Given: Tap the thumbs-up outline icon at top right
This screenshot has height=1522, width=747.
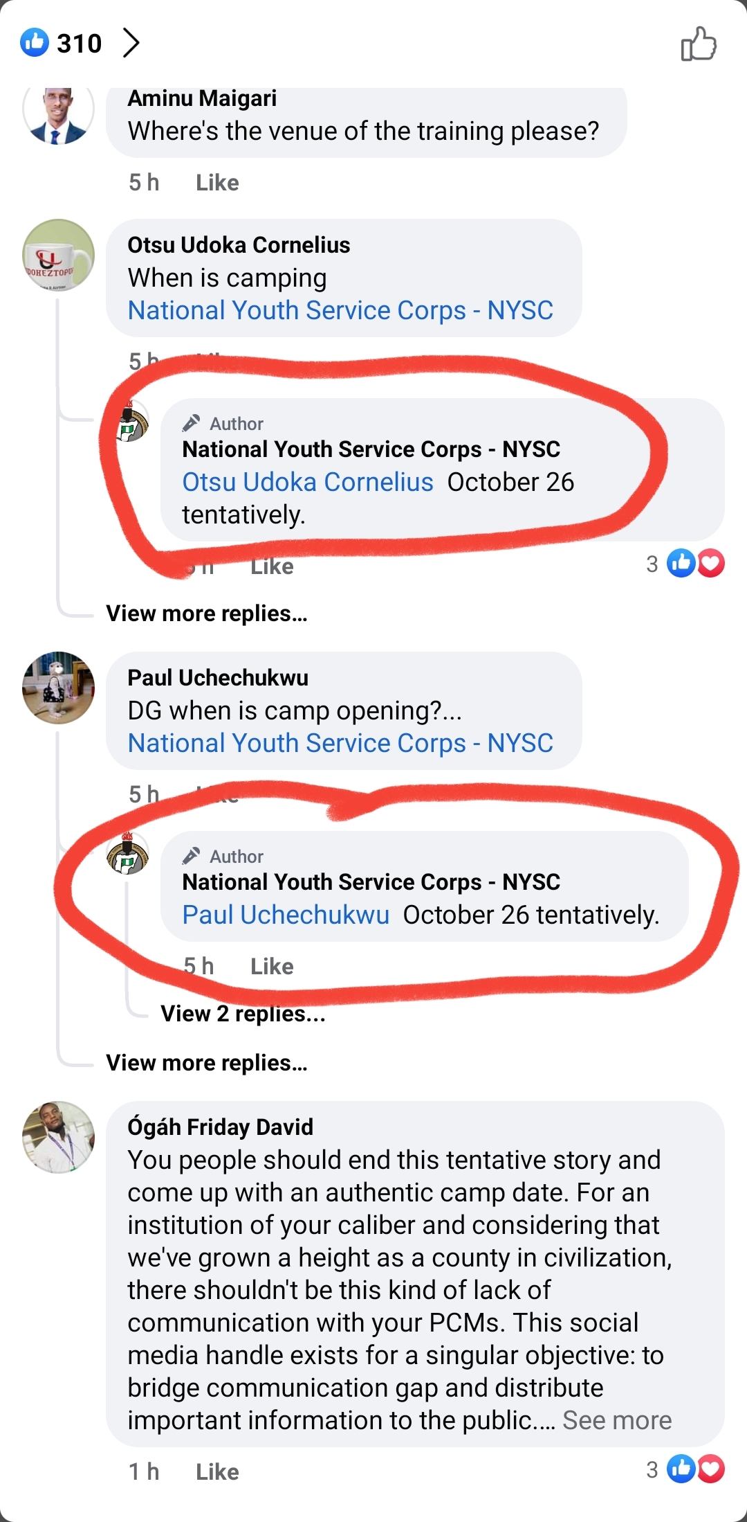Looking at the screenshot, I should [699, 44].
